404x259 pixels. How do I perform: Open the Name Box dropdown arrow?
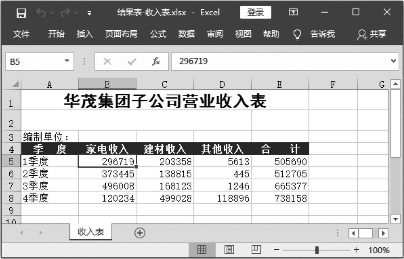tap(66, 62)
